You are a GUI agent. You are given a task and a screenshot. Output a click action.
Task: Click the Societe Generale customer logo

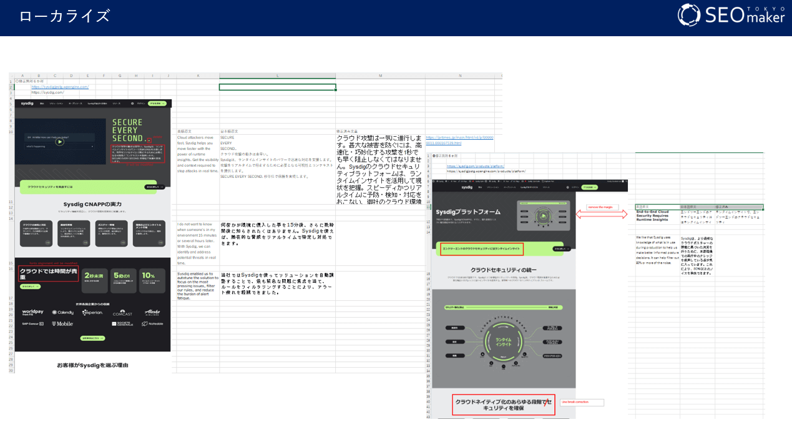(122, 323)
